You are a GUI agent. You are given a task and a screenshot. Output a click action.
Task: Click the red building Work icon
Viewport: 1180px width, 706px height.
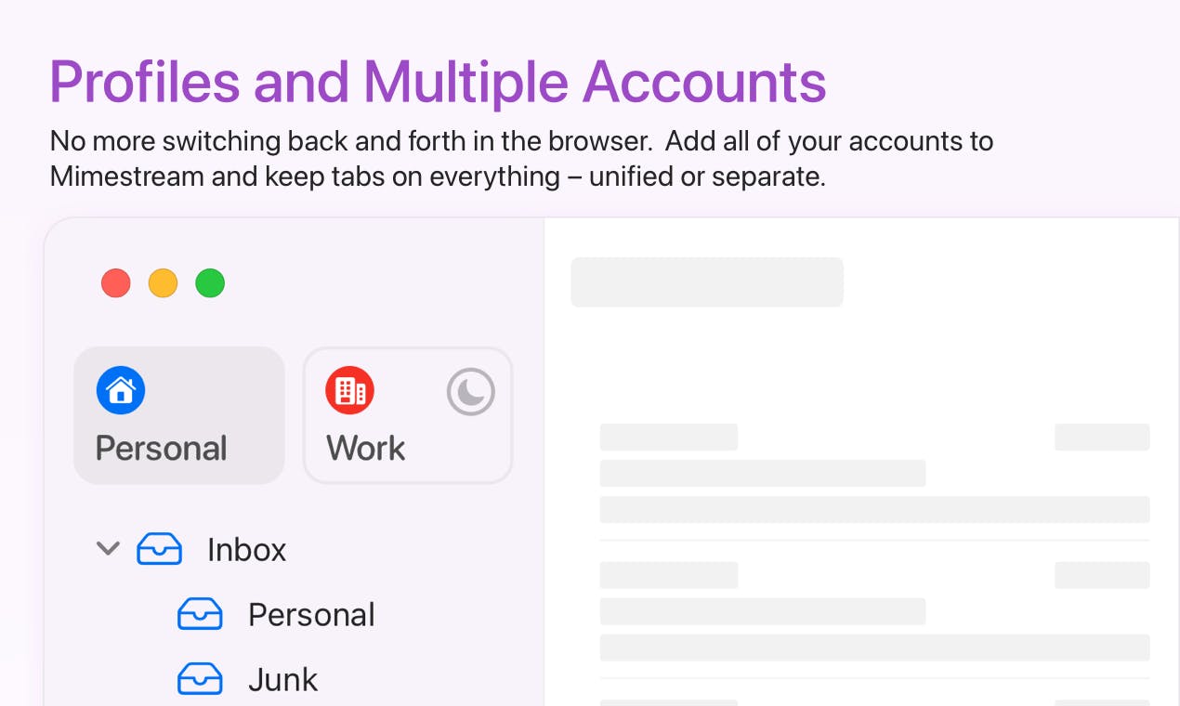point(349,390)
